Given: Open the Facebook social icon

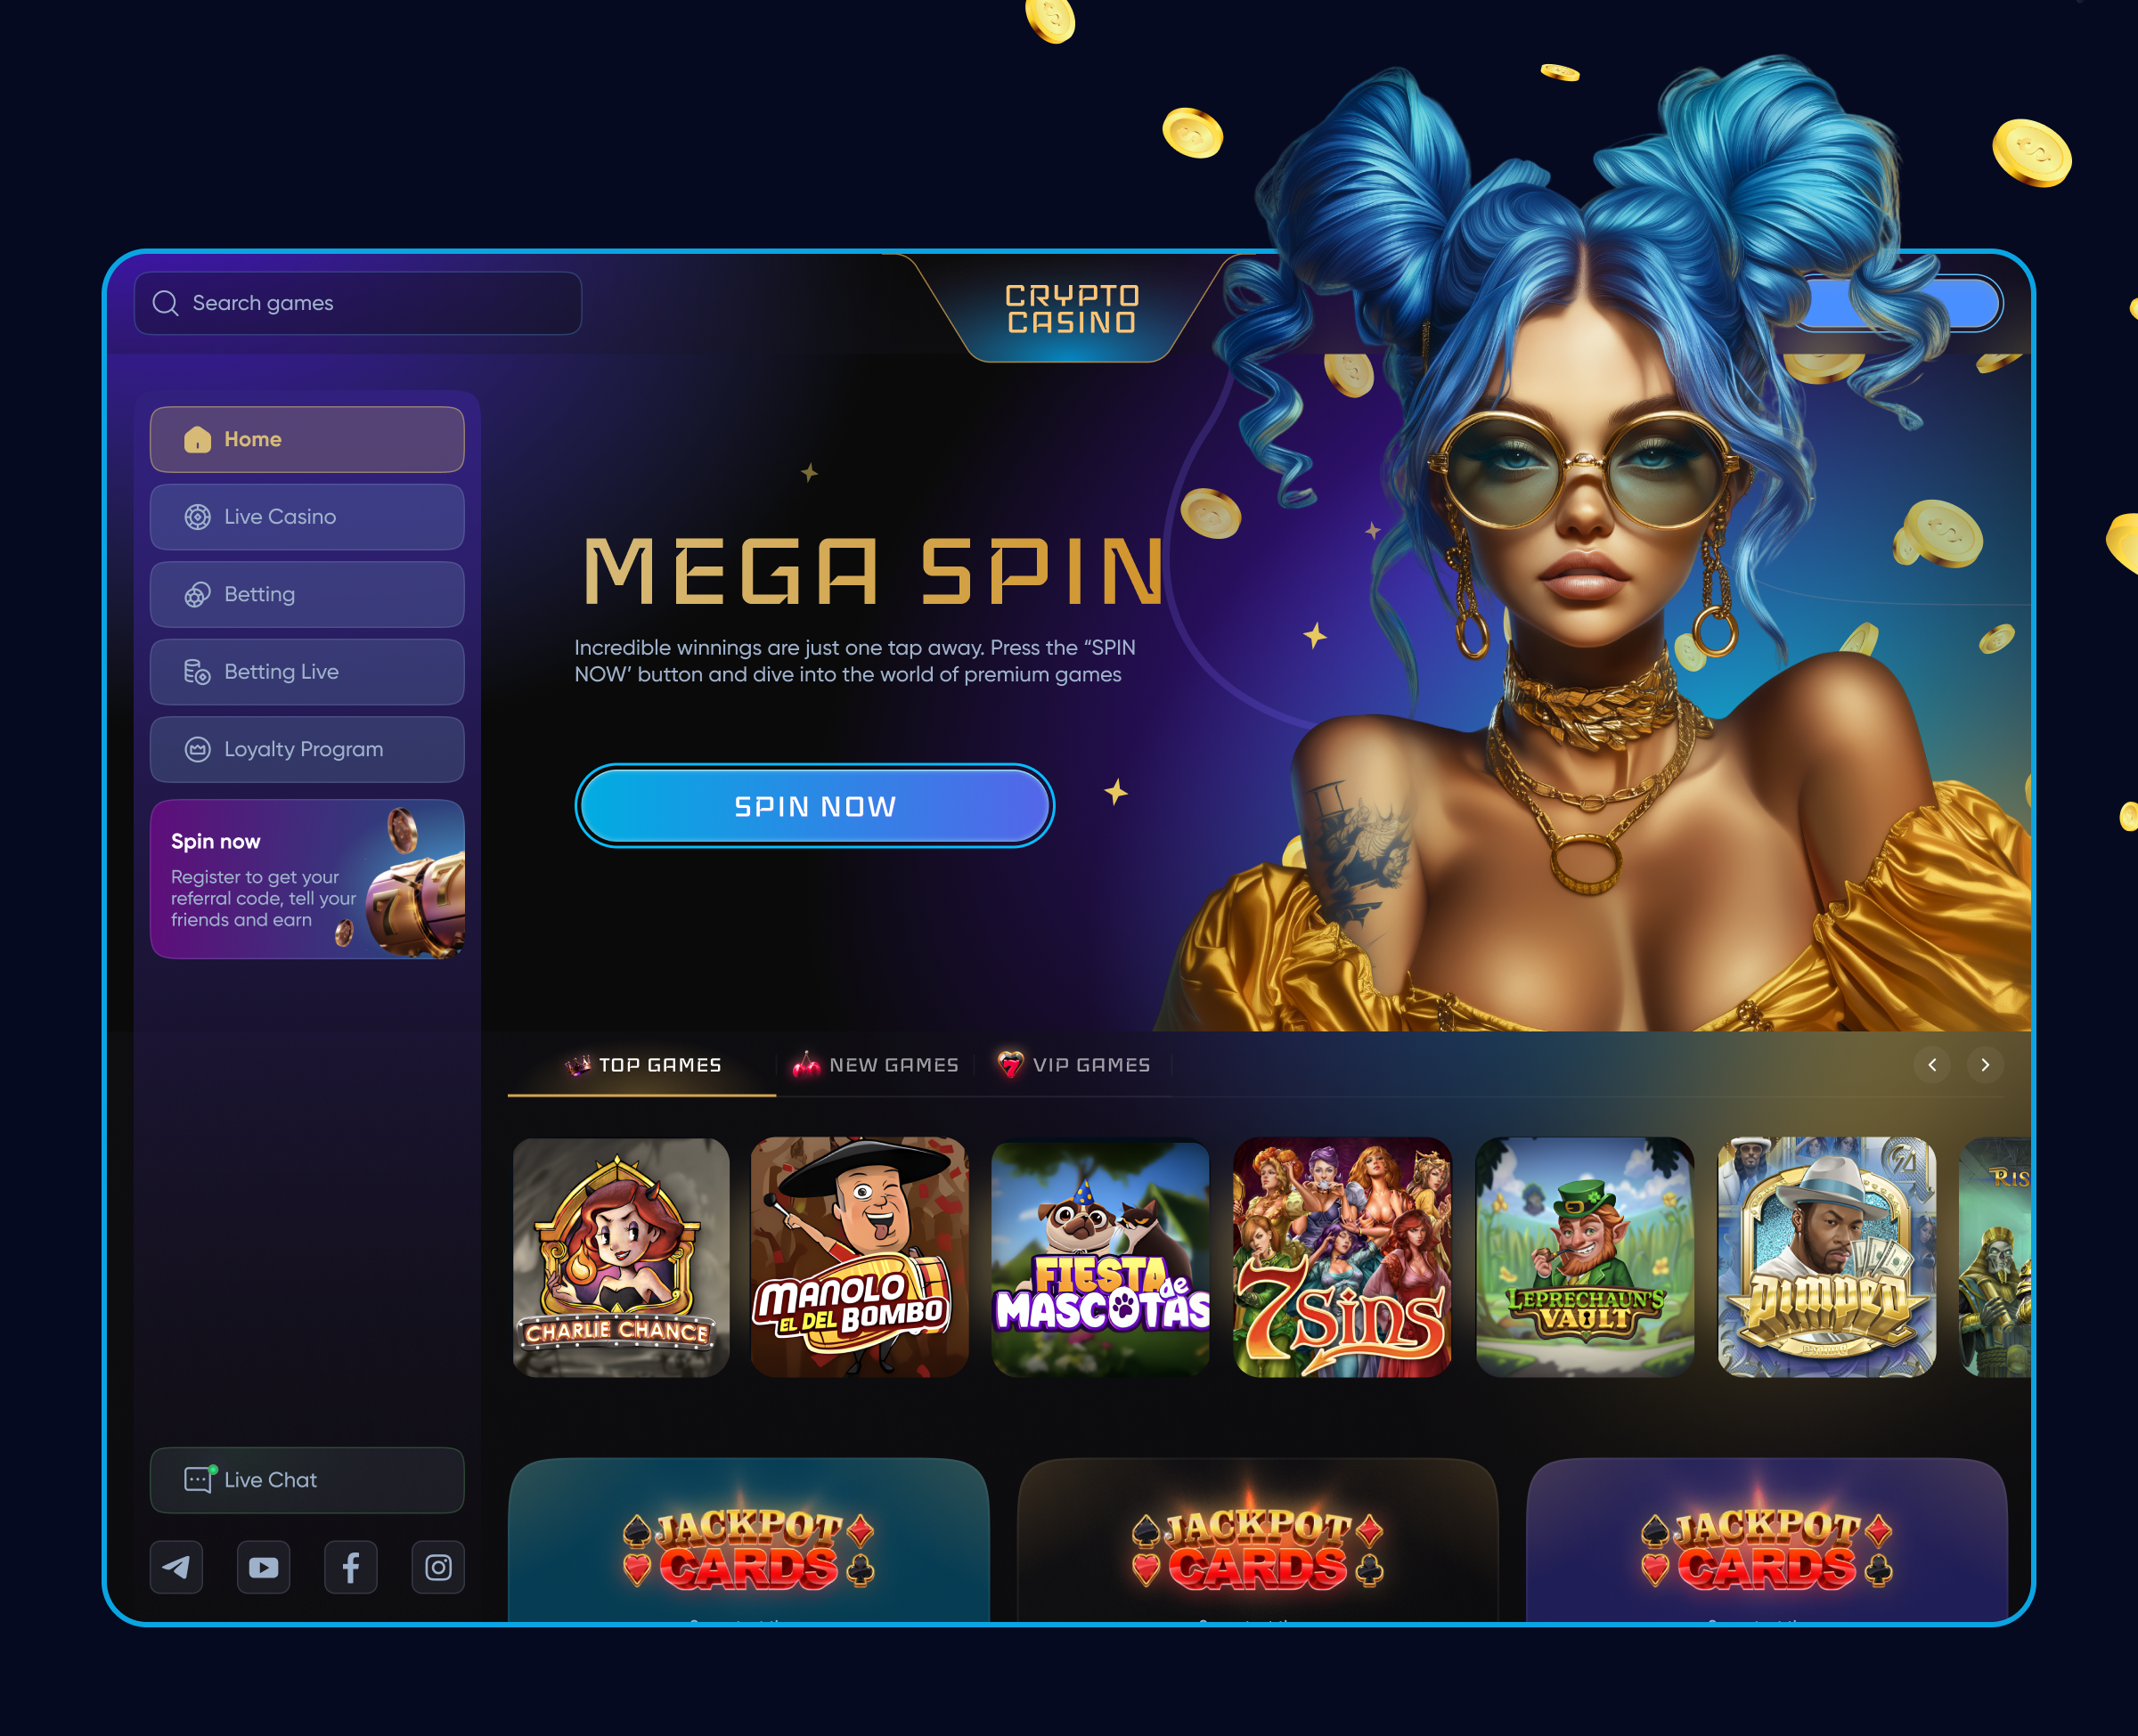Looking at the screenshot, I should pyautogui.click(x=351, y=1567).
